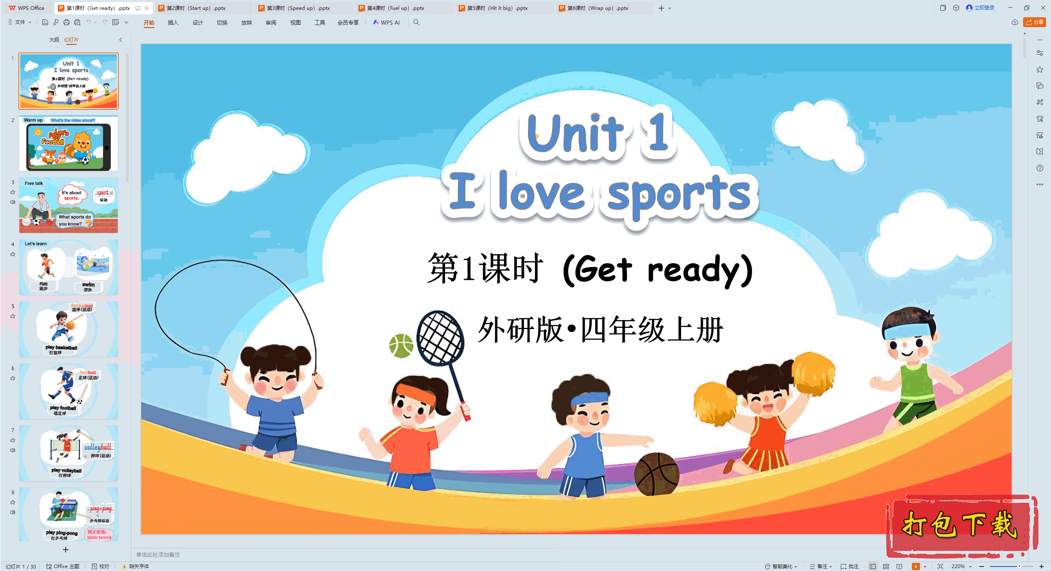This screenshot has width=1051, height=571.
Task: Click the multi-window layout icon in title bar
Action: [943, 8]
